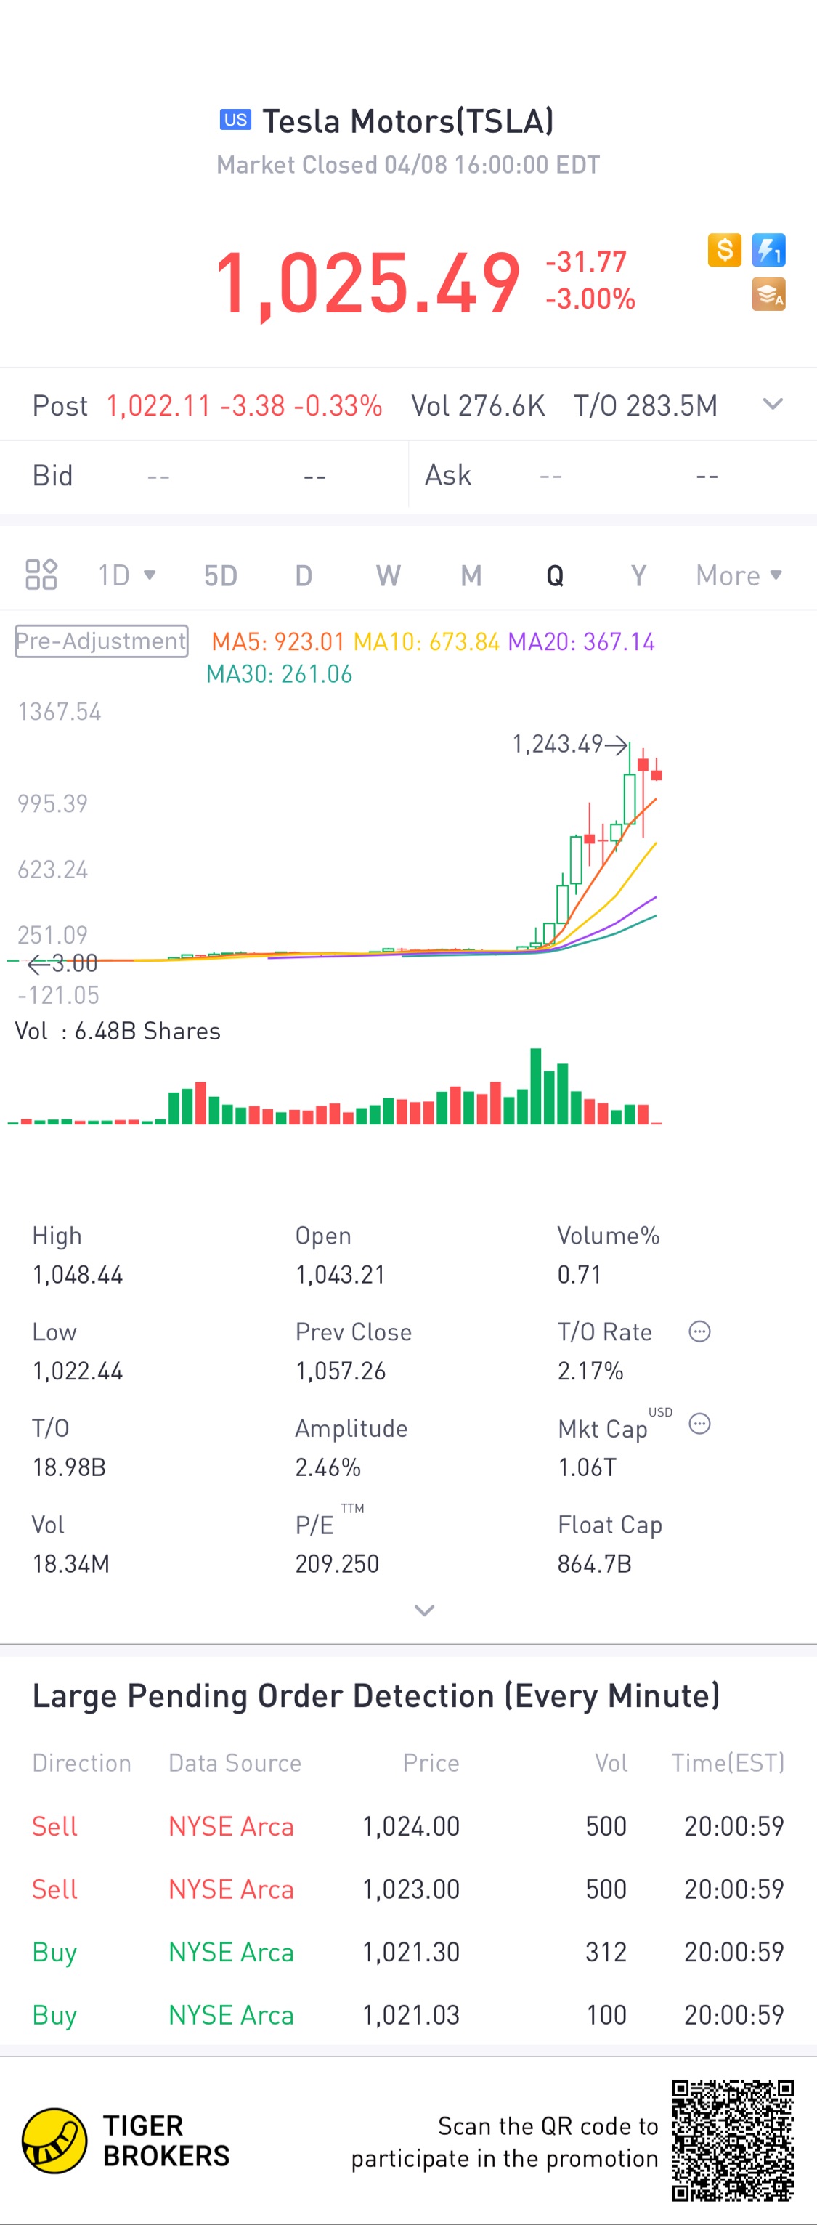Open the More timeframes dropdown

(x=739, y=575)
